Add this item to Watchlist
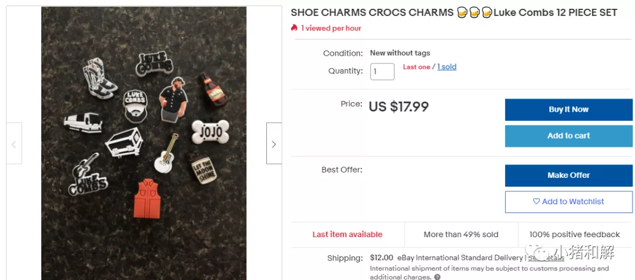 point(569,201)
